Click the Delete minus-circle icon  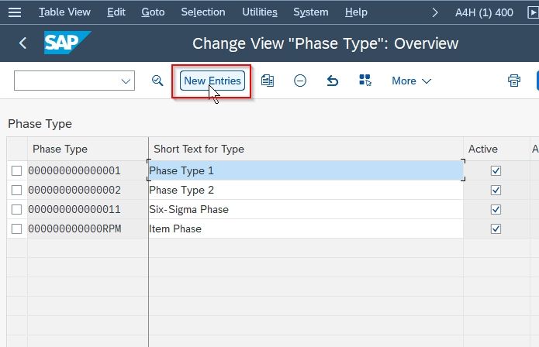(300, 81)
